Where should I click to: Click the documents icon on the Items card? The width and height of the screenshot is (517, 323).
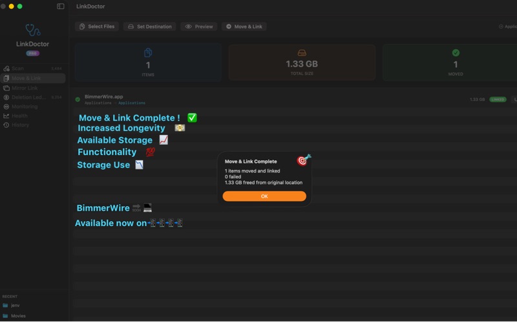pyautogui.click(x=148, y=52)
